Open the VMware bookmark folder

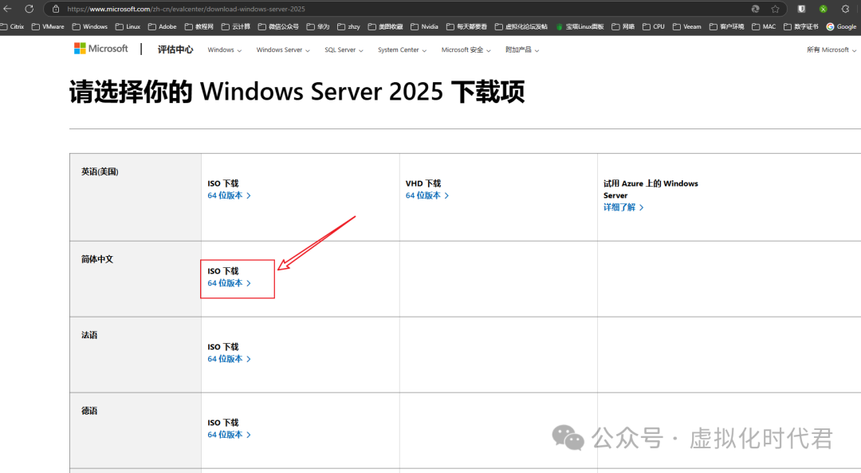click(48, 26)
